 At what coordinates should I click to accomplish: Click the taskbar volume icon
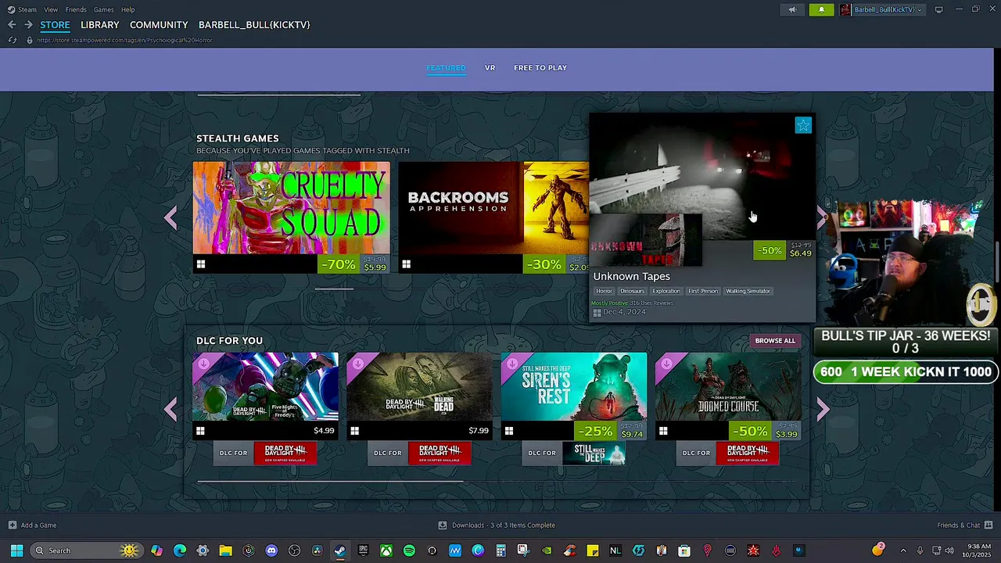coord(949,550)
